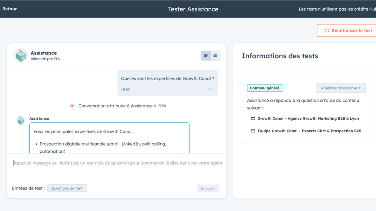Click the 'Voici les principales expertises' reply text
376x211 pixels.
(x=83, y=131)
